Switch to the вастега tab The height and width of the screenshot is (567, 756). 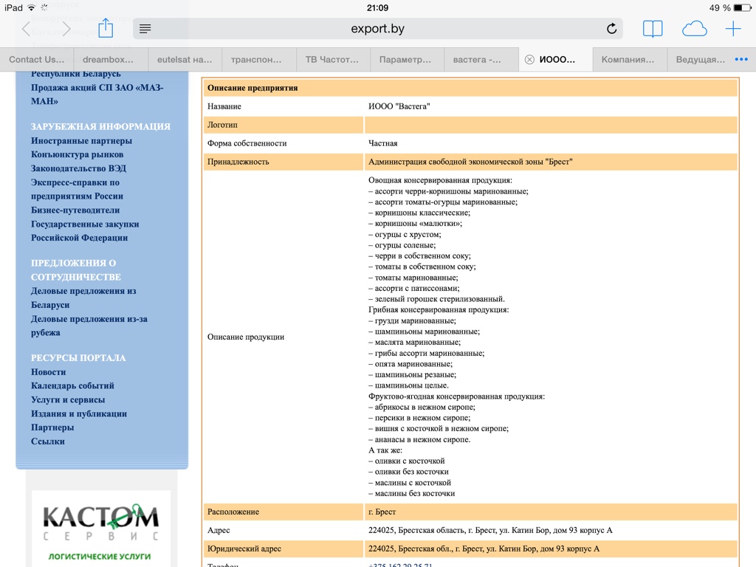481,60
